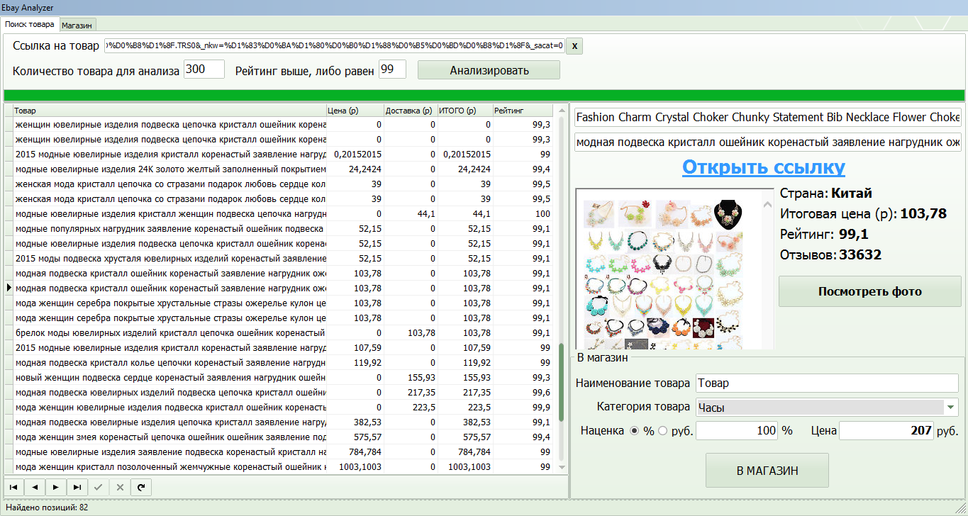This screenshot has width=968, height=516.
Task: Open the Категория товара dropdown
Action: 950,407
